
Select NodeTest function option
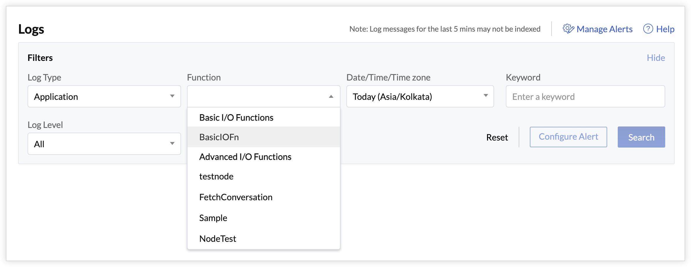[217, 239]
